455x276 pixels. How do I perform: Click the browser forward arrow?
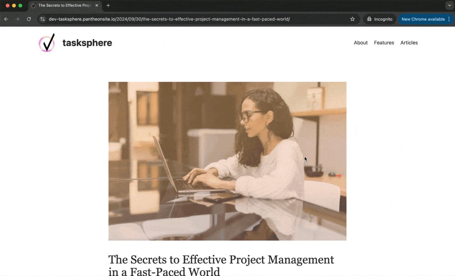[x=17, y=19]
